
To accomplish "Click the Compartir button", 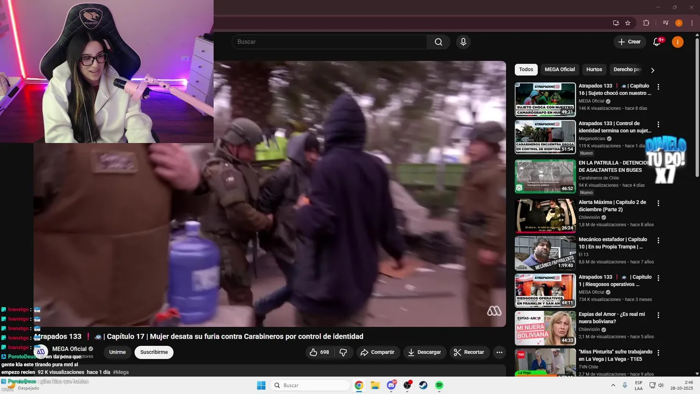I will point(378,352).
